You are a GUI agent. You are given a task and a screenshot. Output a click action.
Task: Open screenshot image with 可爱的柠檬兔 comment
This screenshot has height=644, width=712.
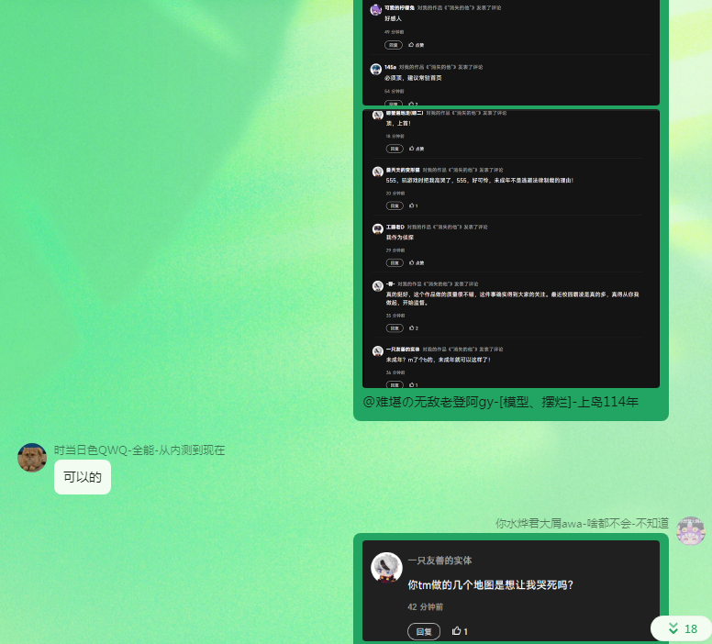pyautogui.click(x=511, y=52)
